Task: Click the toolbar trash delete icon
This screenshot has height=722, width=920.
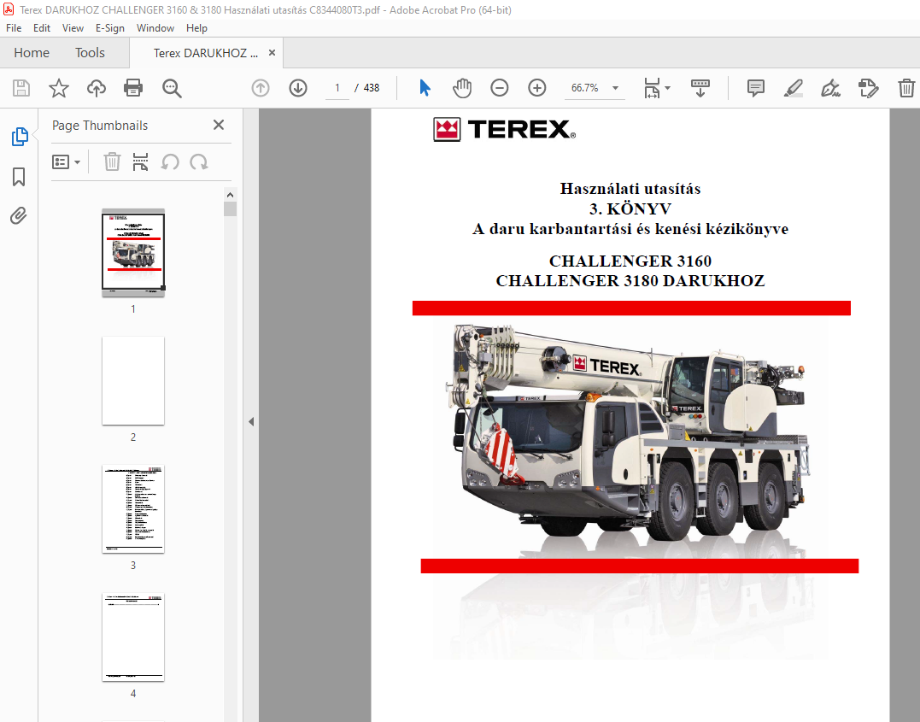Action: [906, 88]
